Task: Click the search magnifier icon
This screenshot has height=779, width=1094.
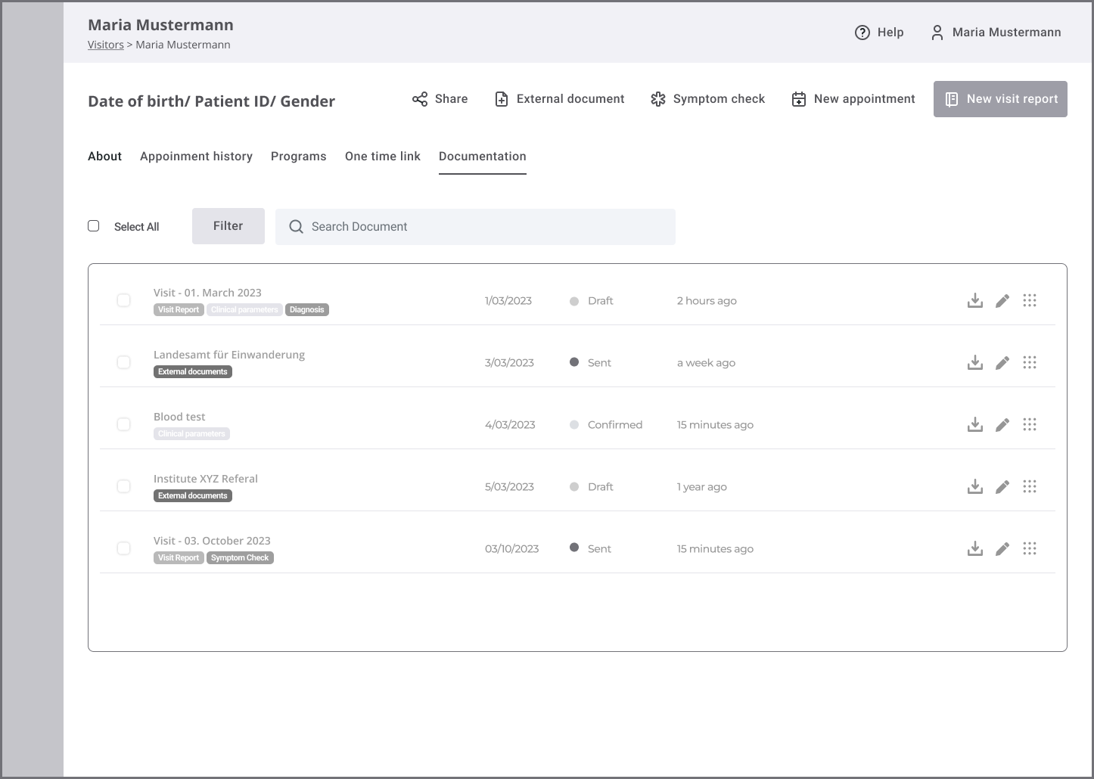Action: click(x=297, y=227)
